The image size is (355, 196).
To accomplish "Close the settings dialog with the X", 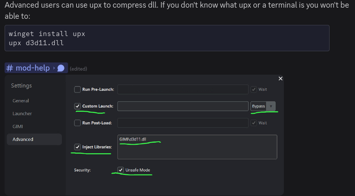I will pos(280,79).
